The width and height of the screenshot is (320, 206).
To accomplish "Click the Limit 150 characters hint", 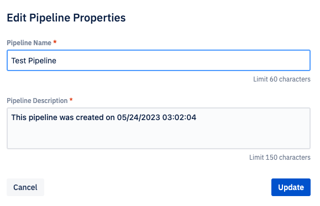I will click(280, 157).
